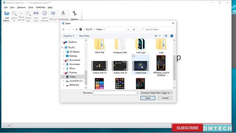Select the Zoom normal 1:1 tool
Image resolution: width=236 pixels, height=133 pixels.
(x=21, y=16)
